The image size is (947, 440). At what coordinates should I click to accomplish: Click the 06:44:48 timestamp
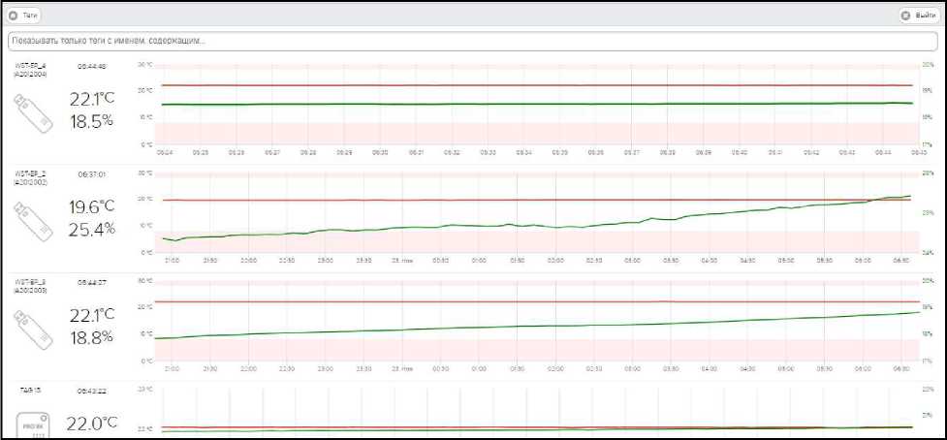coord(92,67)
